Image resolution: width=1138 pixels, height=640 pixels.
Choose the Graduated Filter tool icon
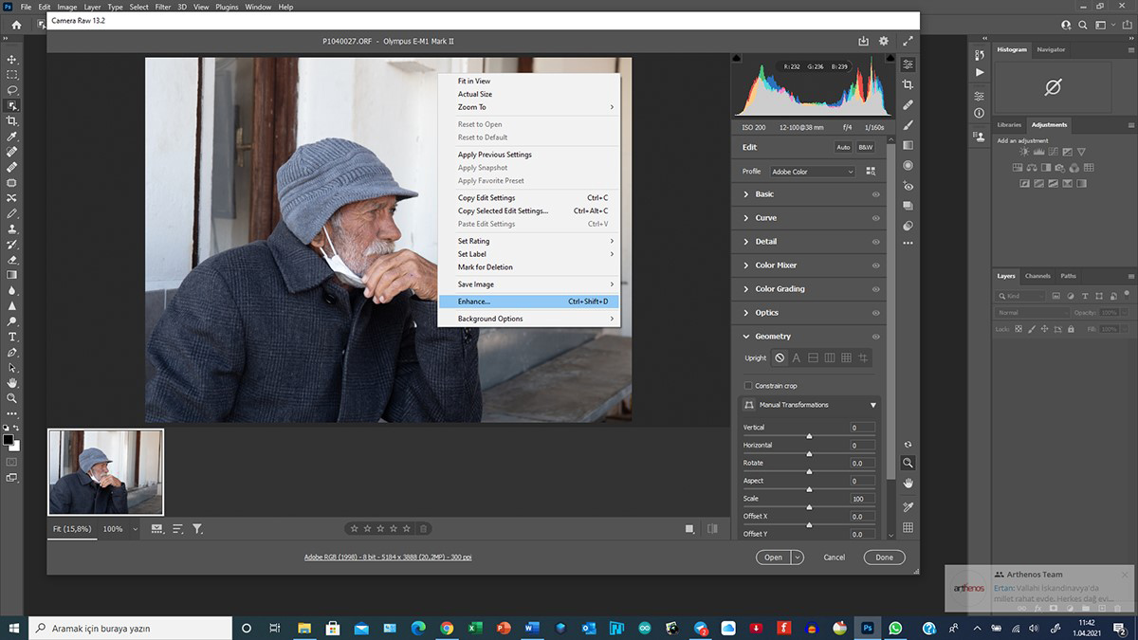(908, 145)
